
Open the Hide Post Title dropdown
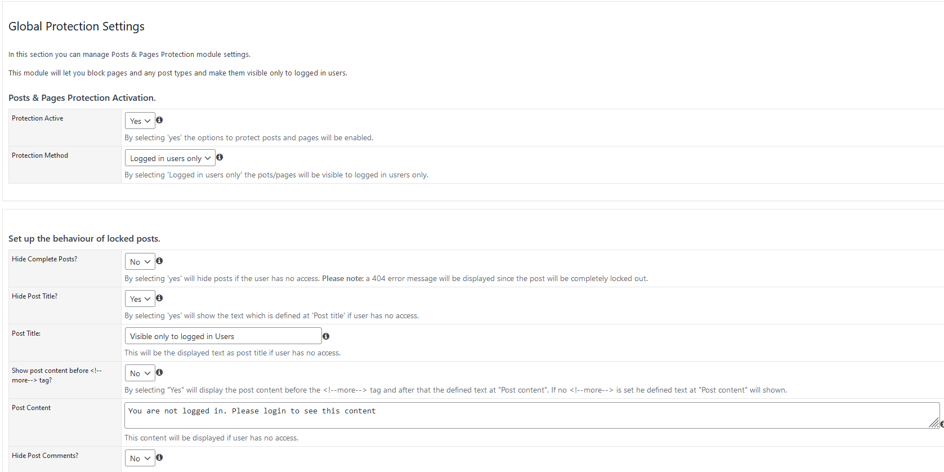click(x=140, y=299)
